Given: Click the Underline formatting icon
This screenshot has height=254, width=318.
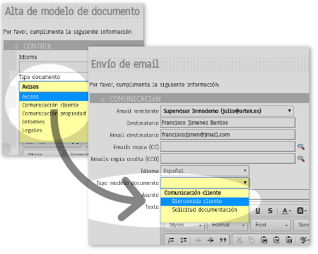Looking at the screenshot, I should (x=258, y=211).
